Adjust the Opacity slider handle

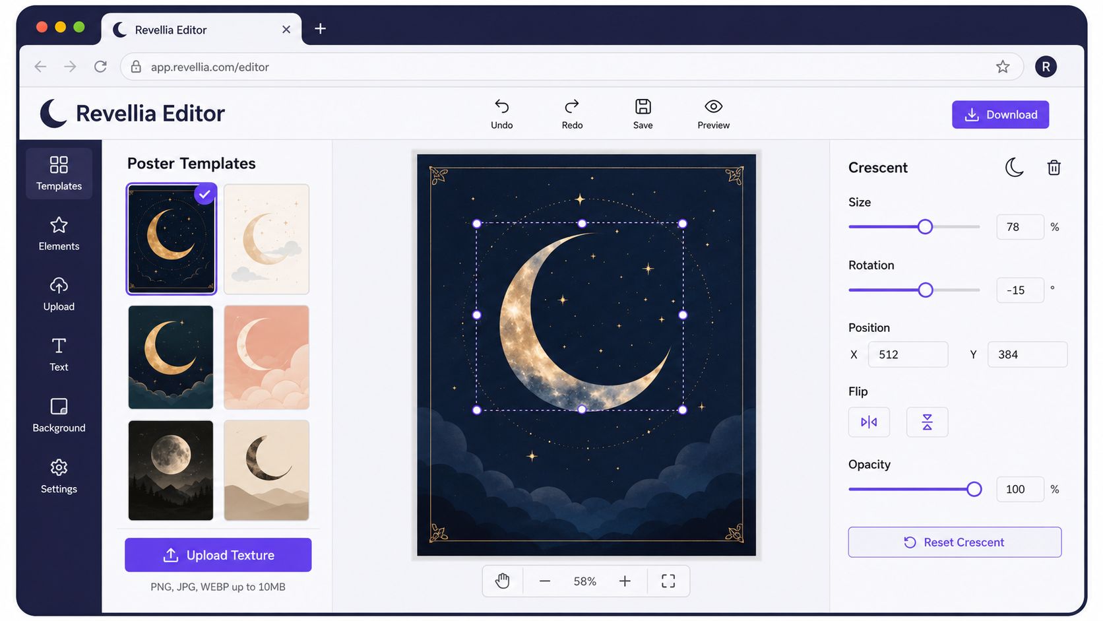pos(974,489)
